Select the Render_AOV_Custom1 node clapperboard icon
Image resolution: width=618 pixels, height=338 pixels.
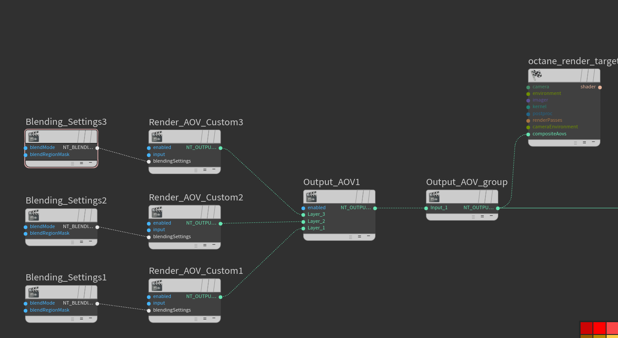pos(157,286)
